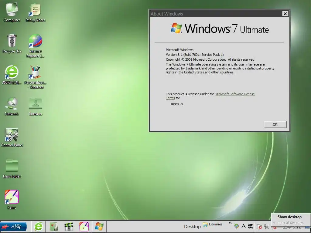Click the 'Microsoft Windows' text line
Image resolution: width=311 pixels, height=233 pixels.
coord(179,50)
